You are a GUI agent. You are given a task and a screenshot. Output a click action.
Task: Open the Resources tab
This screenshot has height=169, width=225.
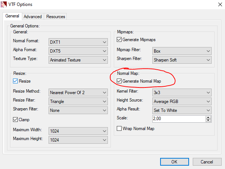(56, 17)
